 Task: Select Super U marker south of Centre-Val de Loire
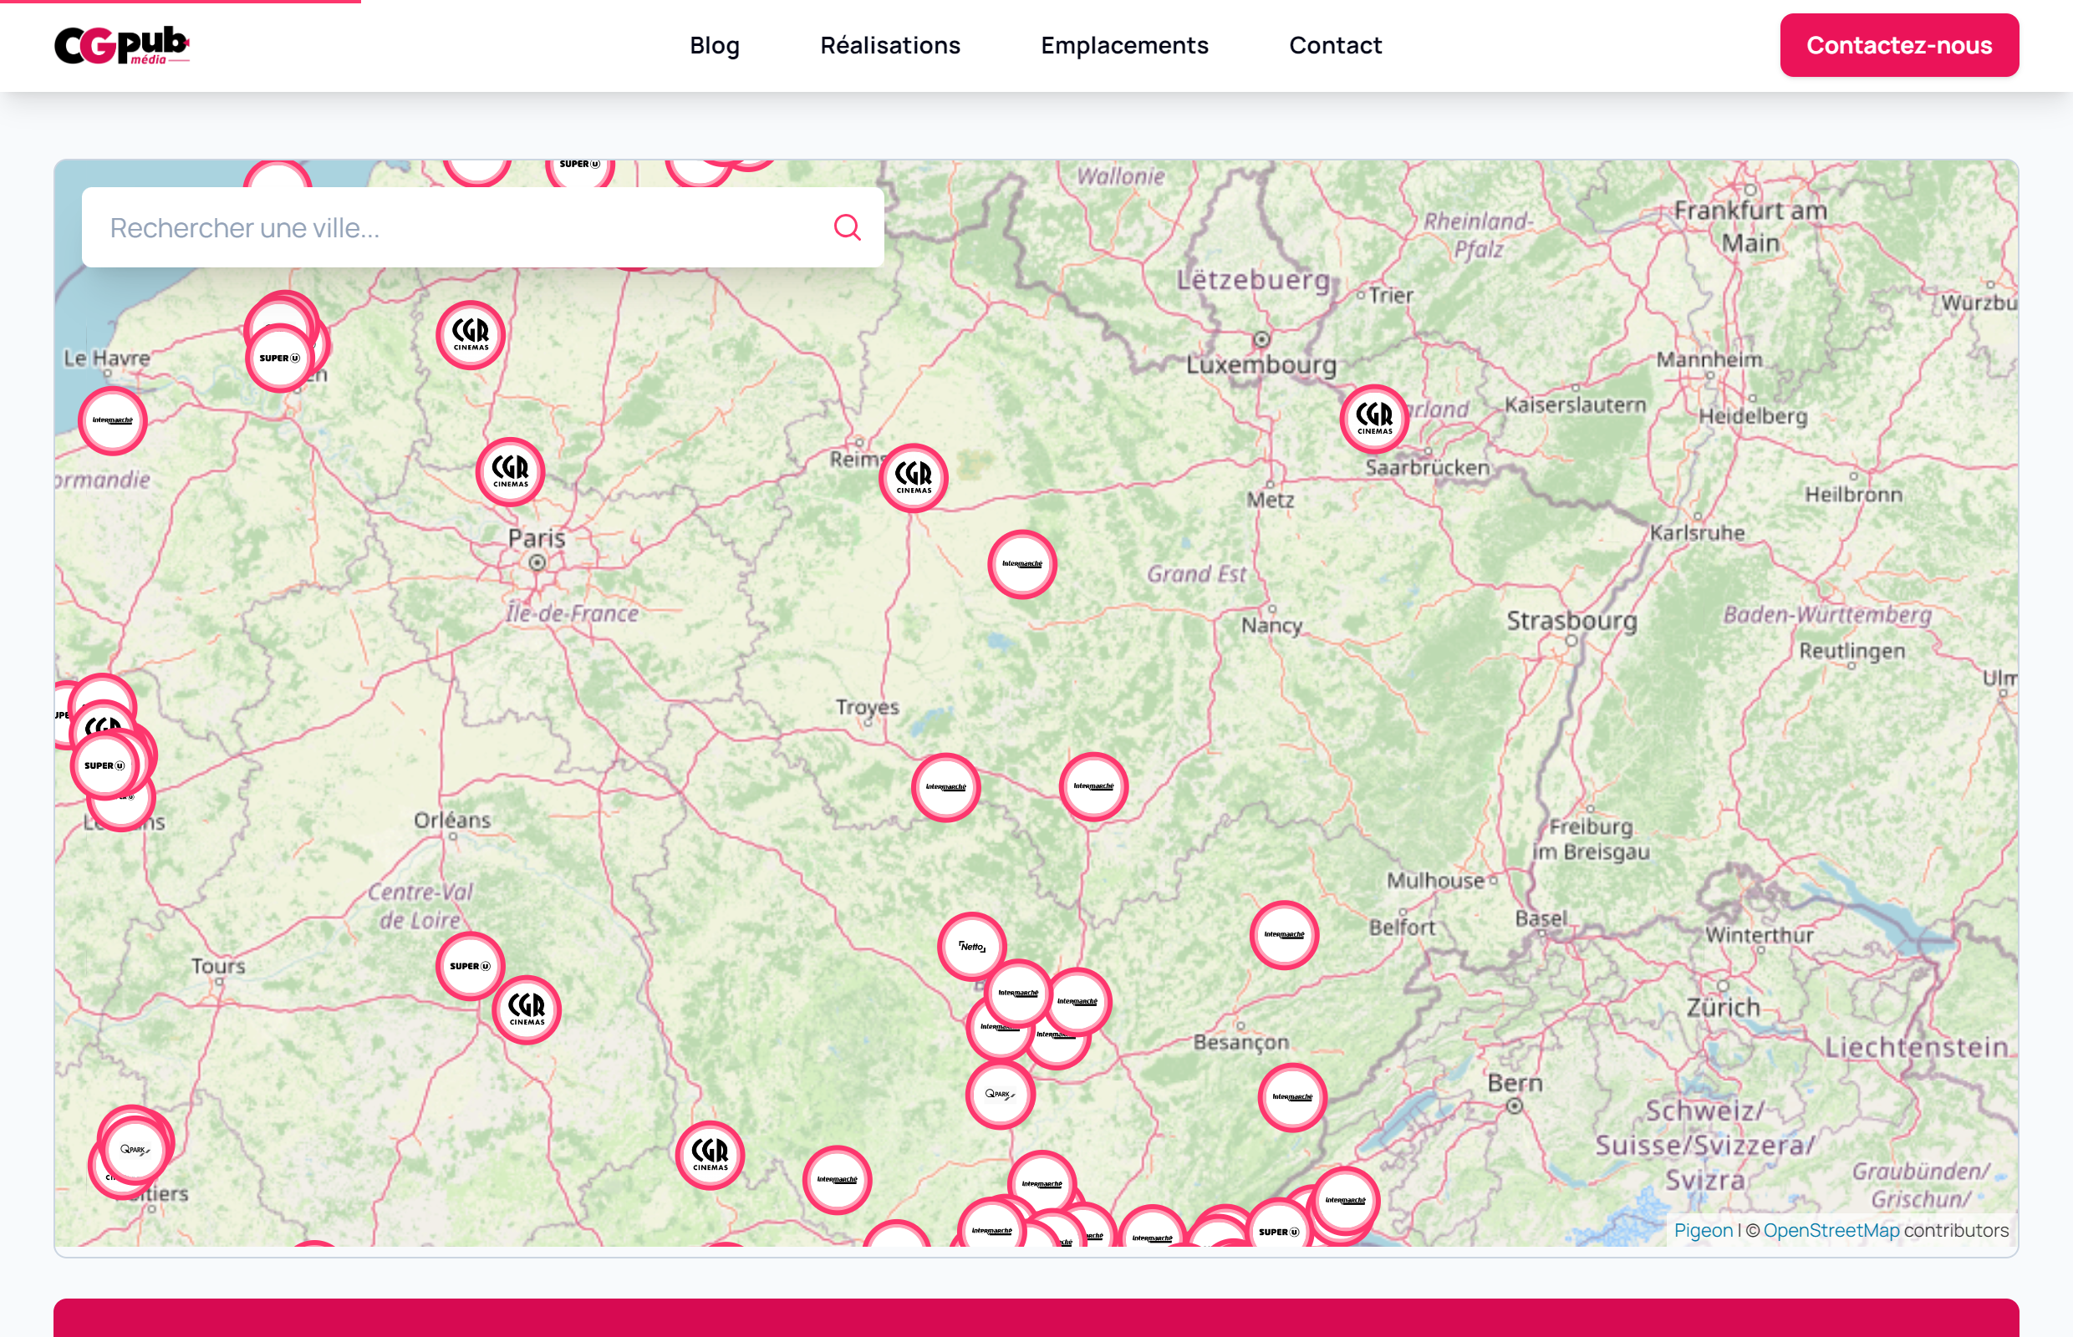click(470, 966)
